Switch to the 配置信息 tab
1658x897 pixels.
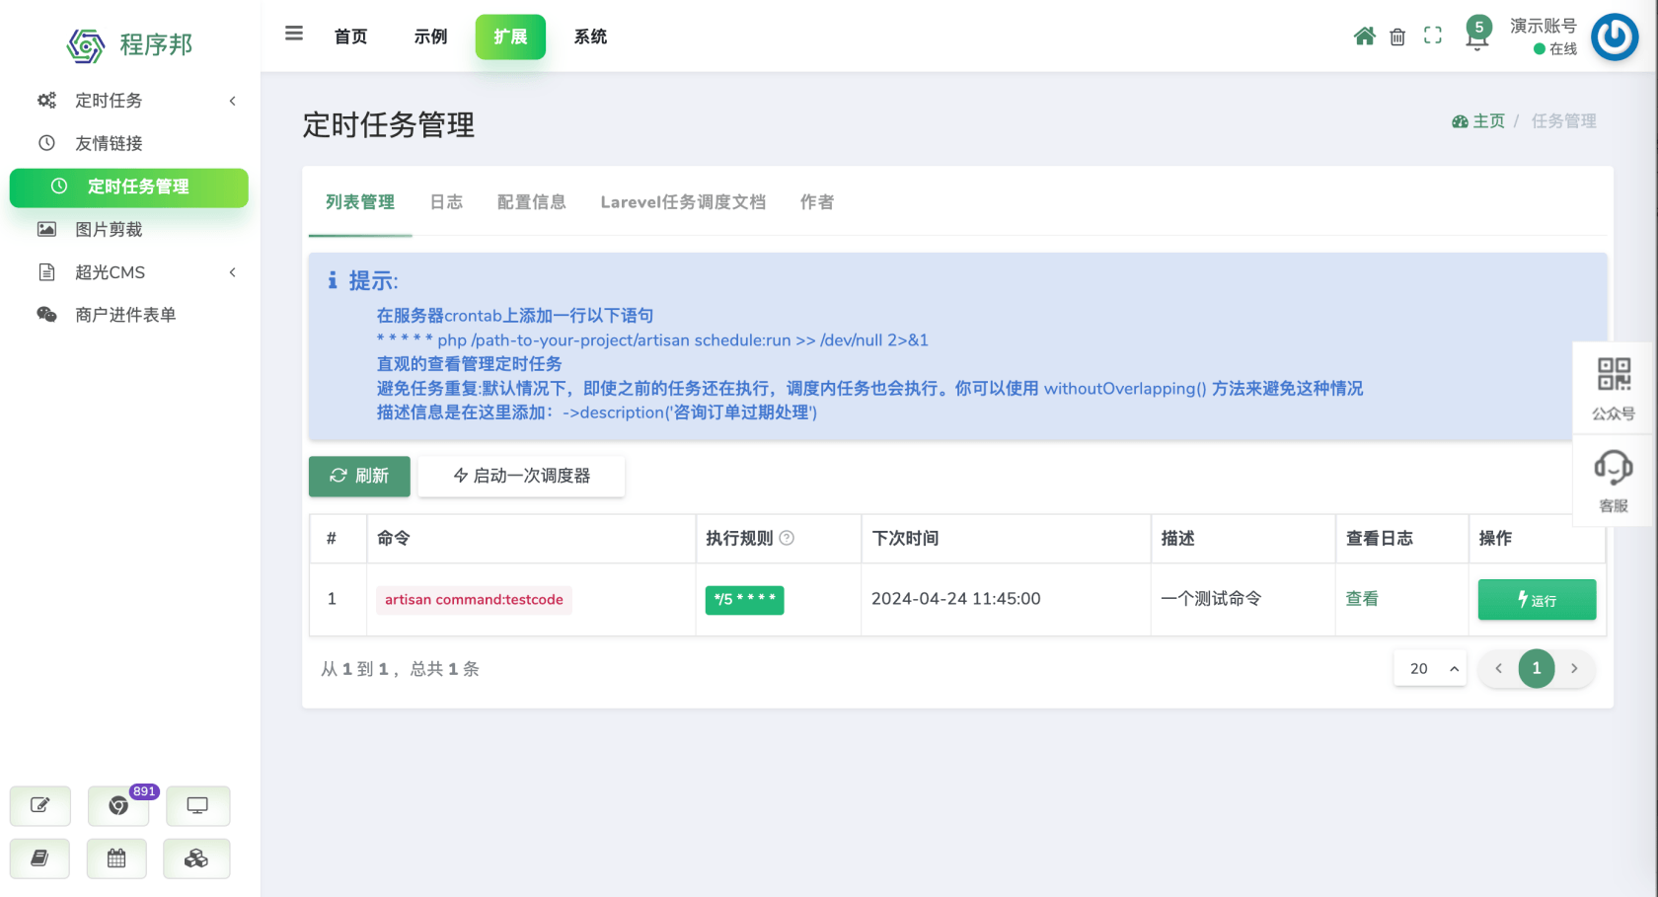(x=531, y=202)
